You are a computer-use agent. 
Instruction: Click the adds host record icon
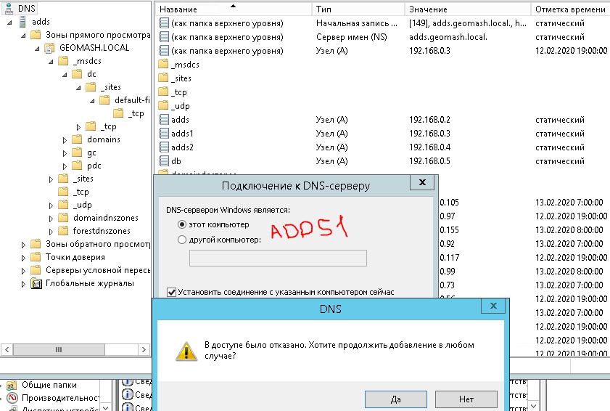point(164,120)
